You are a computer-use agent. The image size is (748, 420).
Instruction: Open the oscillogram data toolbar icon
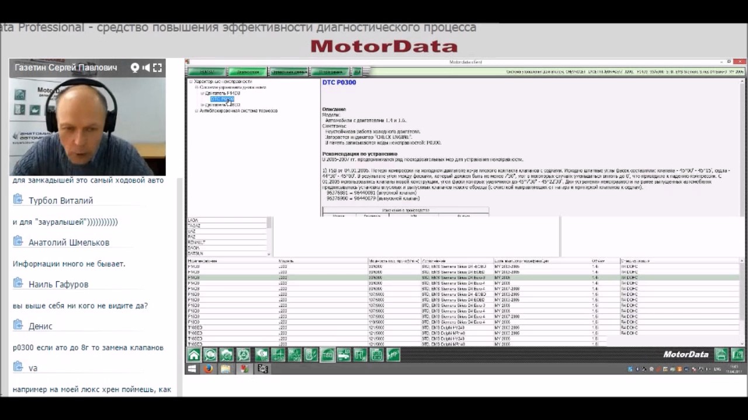pyautogui.click(x=295, y=354)
